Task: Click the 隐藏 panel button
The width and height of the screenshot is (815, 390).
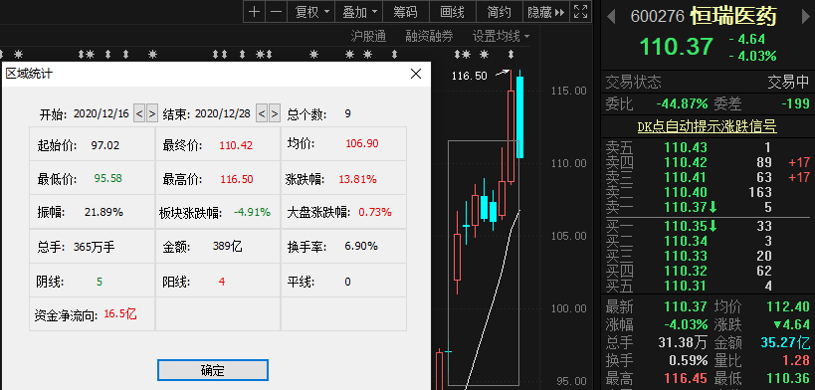Action: pos(546,12)
